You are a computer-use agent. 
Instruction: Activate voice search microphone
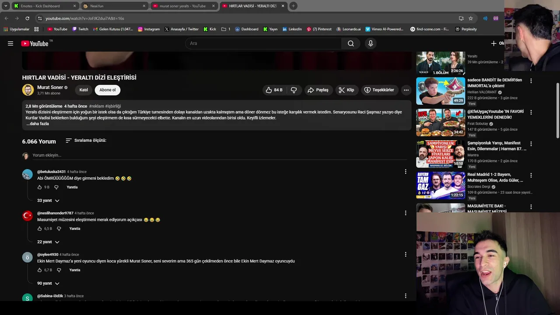(x=371, y=43)
